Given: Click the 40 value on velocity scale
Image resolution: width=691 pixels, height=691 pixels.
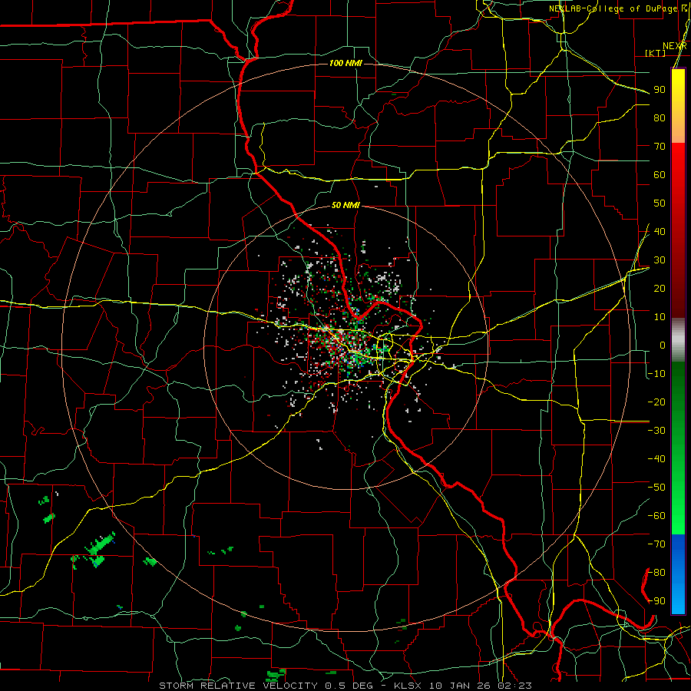Looking at the screenshot, I should tap(660, 232).
